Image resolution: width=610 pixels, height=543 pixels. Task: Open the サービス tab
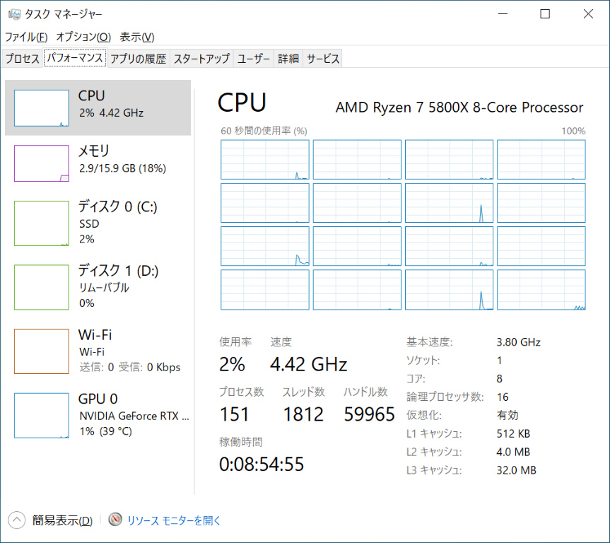(x=323, y=59)
